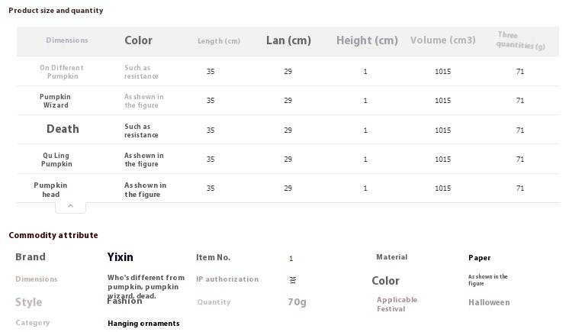
Task: Select the 70g quantity value
Action: [x=297, y=302]
